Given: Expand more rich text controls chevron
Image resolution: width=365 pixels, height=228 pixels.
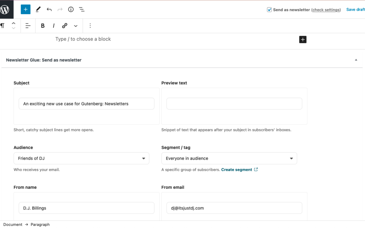Looking at the screenshot, I should click(x=76, y=26).
